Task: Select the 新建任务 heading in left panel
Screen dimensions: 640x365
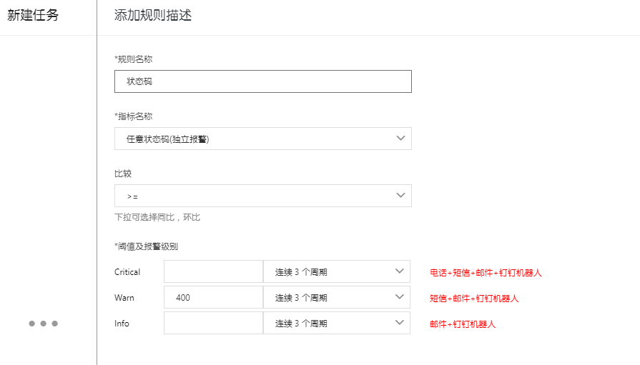Action: tap(33, 16)
